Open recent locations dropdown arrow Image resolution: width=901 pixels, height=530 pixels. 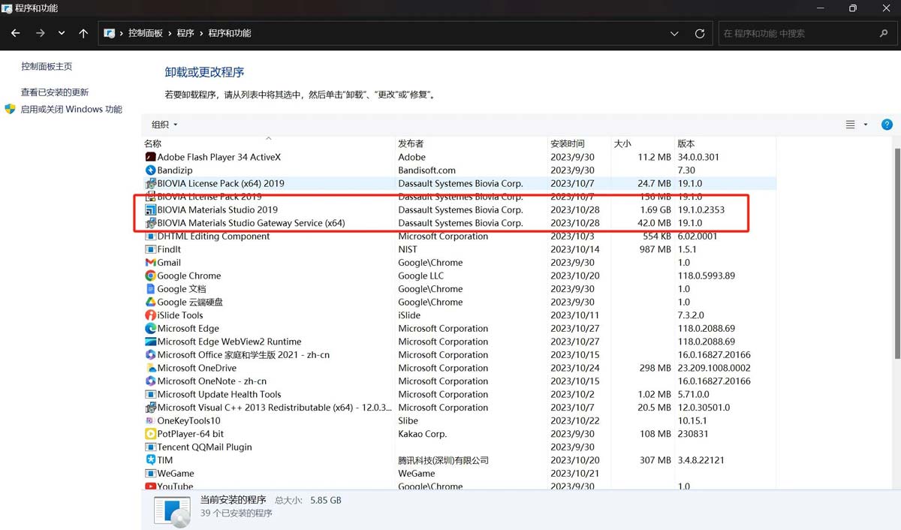coord(62,33)
